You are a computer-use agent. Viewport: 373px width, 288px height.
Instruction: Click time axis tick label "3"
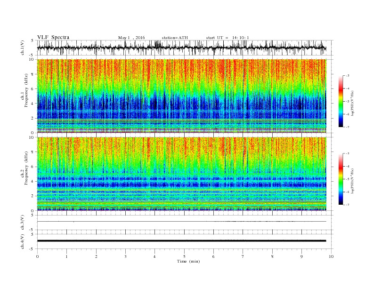click(x=125, y=256)
